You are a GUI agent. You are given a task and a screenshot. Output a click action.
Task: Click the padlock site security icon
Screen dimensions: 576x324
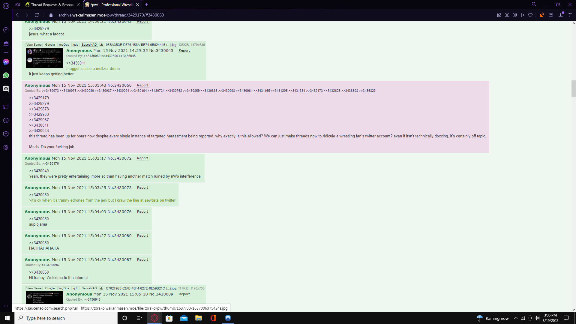click(x=51, y=15)
